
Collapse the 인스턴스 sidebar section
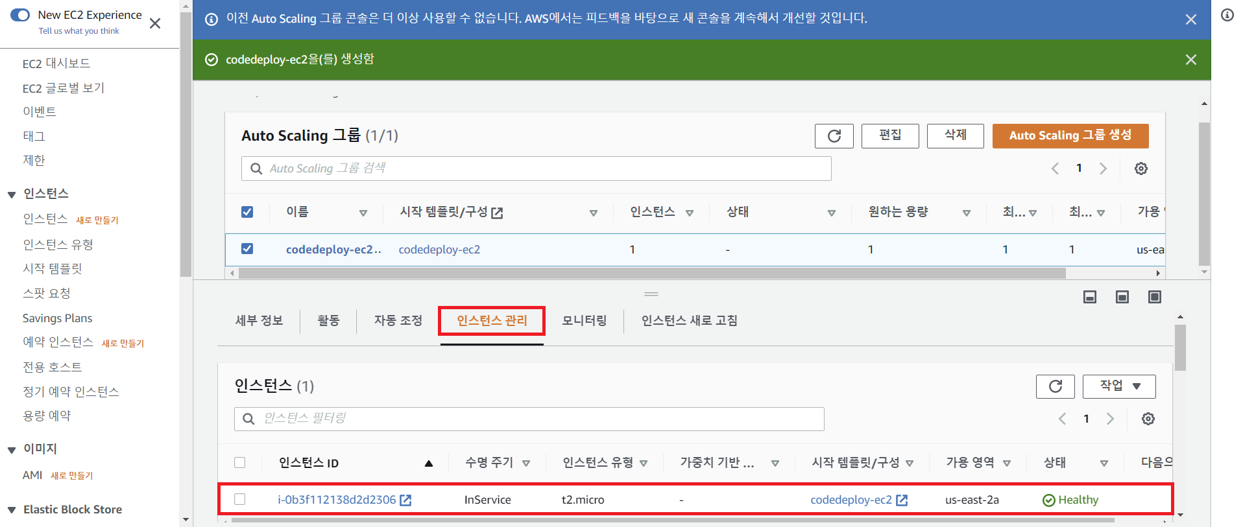(12, 194)
